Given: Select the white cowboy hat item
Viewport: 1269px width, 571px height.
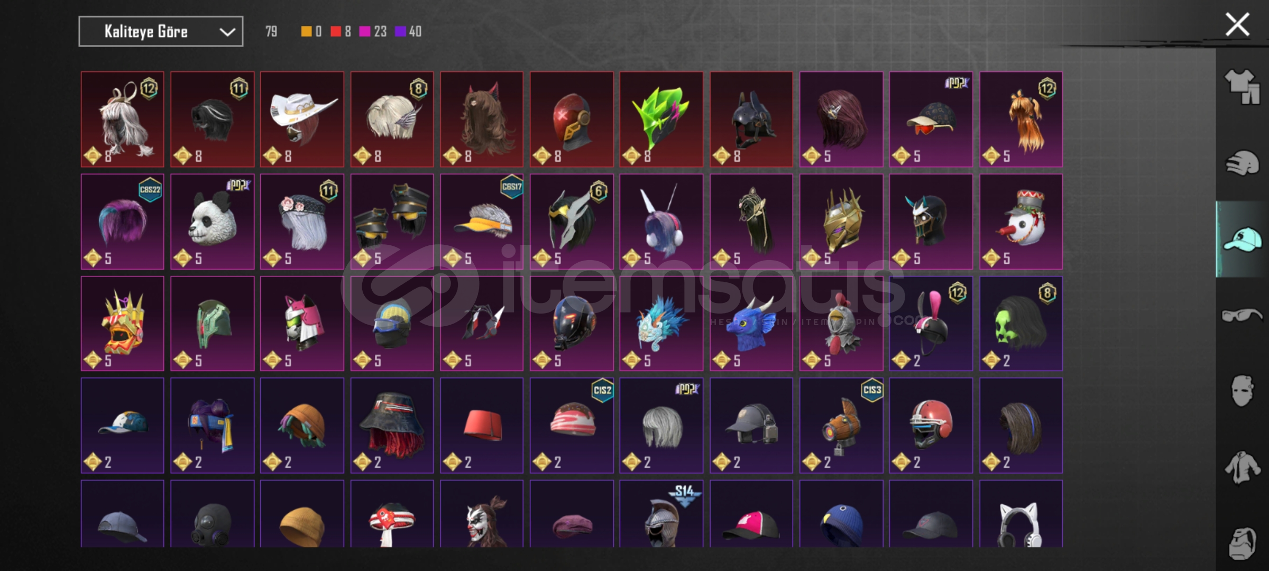Looking at the screenshot, I should [302, 119].
